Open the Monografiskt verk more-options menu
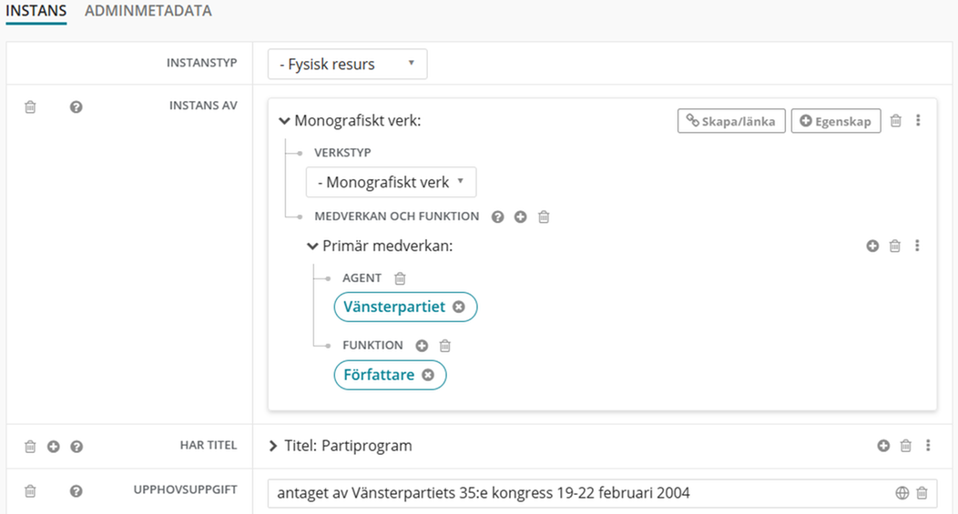The width and height of the screenshot is (958, 514). [918, 120]
